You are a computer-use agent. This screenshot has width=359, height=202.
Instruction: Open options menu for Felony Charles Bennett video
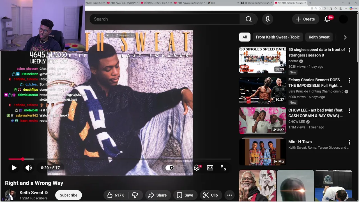click(x=349, y=81)
